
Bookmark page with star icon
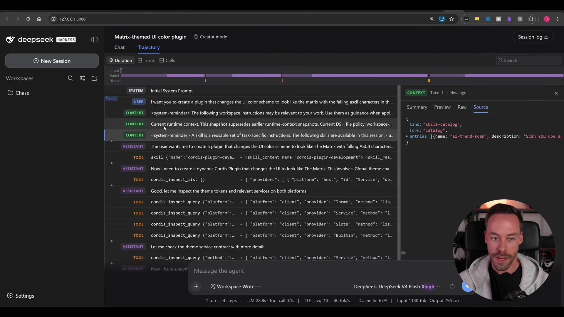[452, 19]
